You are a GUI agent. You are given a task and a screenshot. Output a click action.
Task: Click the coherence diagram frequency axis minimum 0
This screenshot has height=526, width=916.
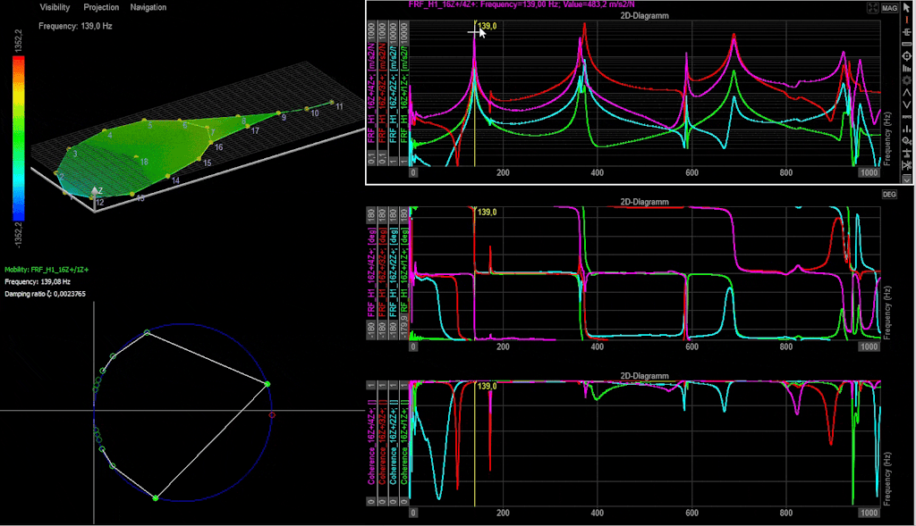click(x=413, y=513)
